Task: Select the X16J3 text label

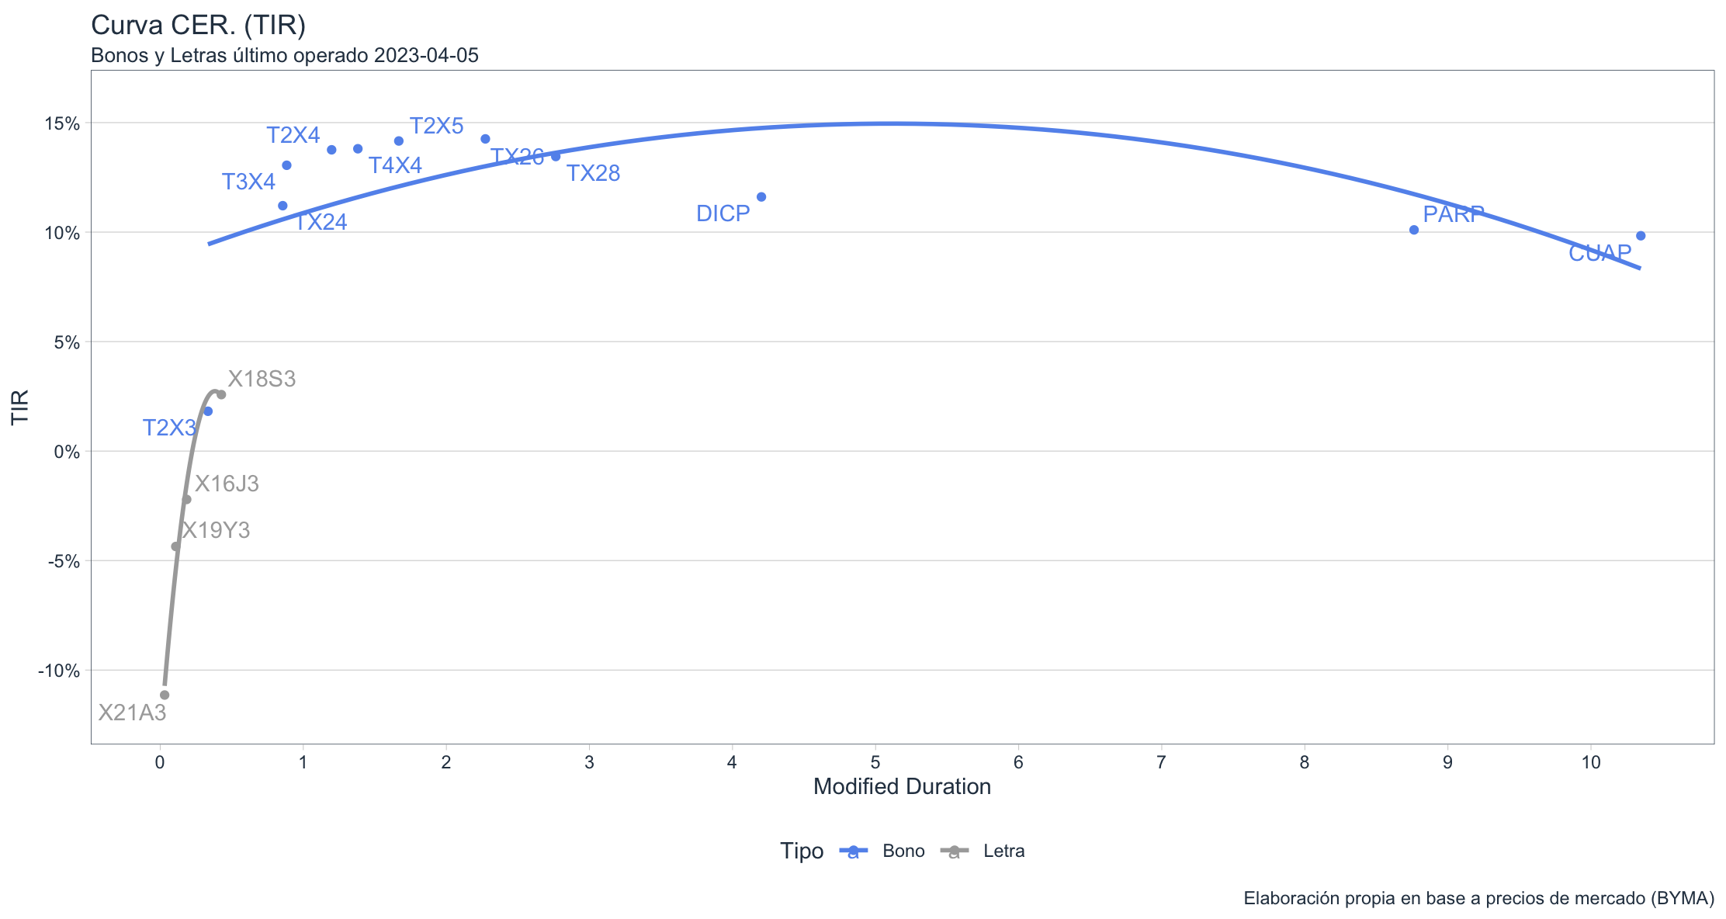Action: coord(227,484)
